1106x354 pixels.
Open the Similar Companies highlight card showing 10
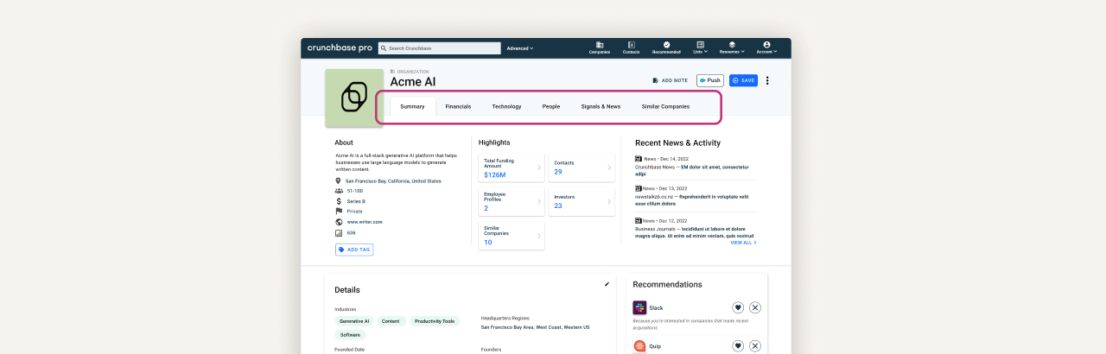tap(512, 236)
